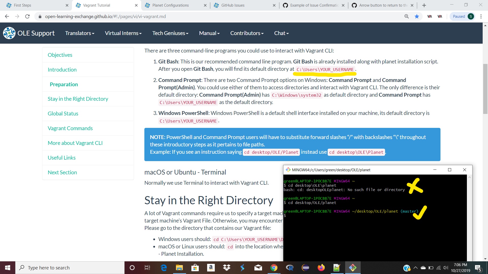The width and height of the screenshot is (488, 274).
Task: Click the Paused profile button
Action: tap(463, 16)
